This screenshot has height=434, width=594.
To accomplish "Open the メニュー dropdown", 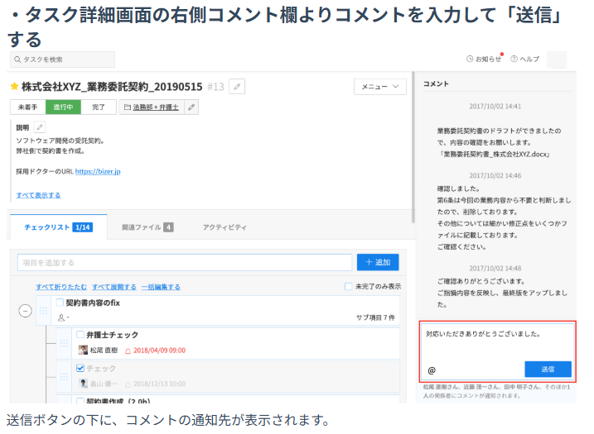I will pos(380,87).
